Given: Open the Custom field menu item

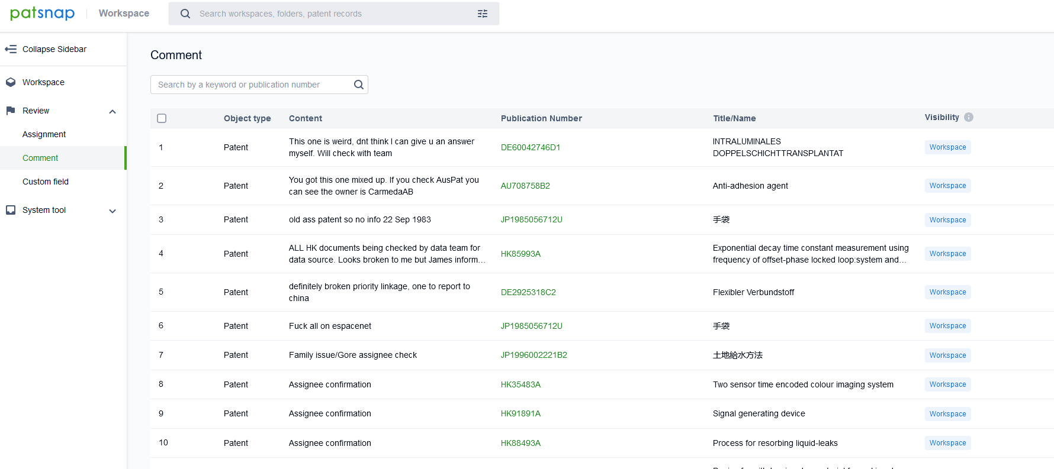Looking at the screenshot, I should click(x=46, y=182).
